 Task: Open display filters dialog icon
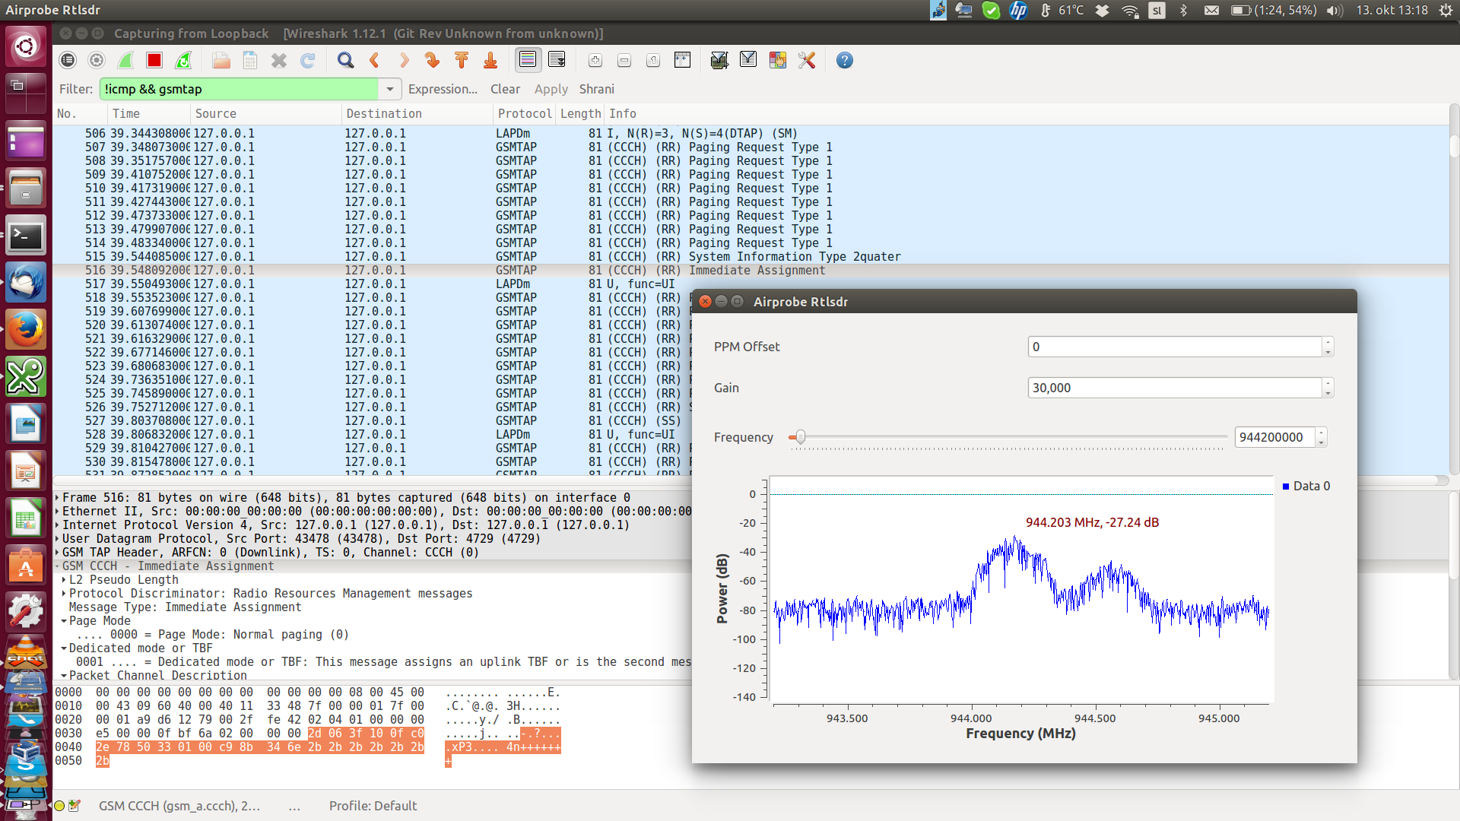click(x=748, y=60)
